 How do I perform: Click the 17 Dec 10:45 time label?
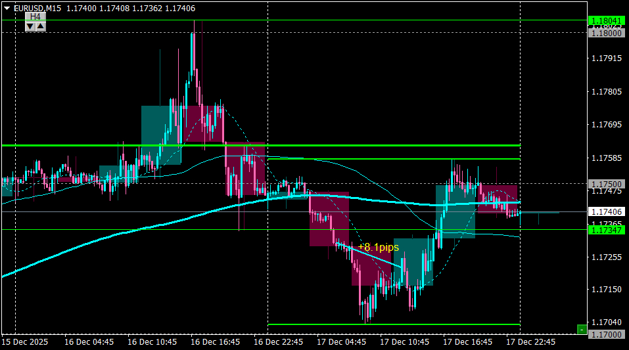point(404,342)
